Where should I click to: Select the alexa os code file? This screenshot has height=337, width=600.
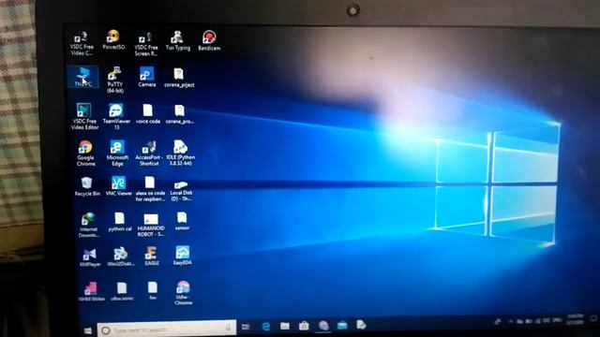click(150, 189)
